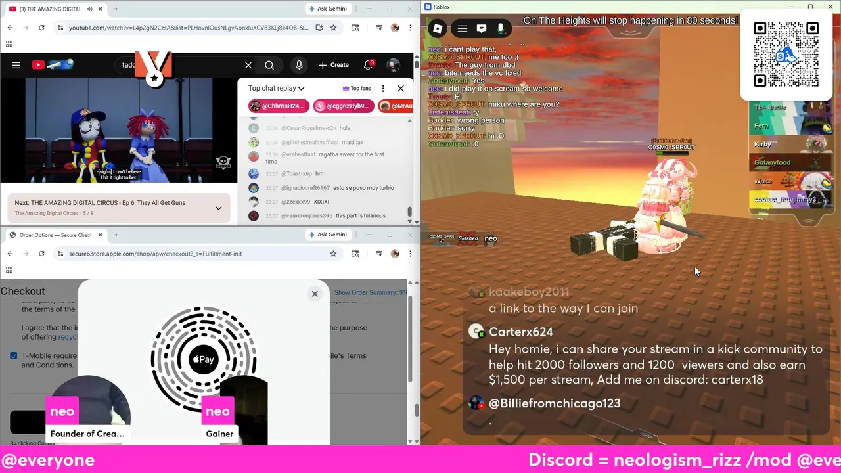Click the Apple store address bar URL

point(155,254)
